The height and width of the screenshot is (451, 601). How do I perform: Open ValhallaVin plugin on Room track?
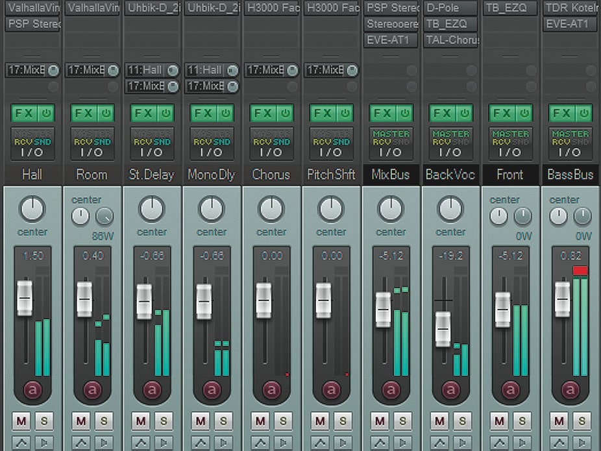92,8
